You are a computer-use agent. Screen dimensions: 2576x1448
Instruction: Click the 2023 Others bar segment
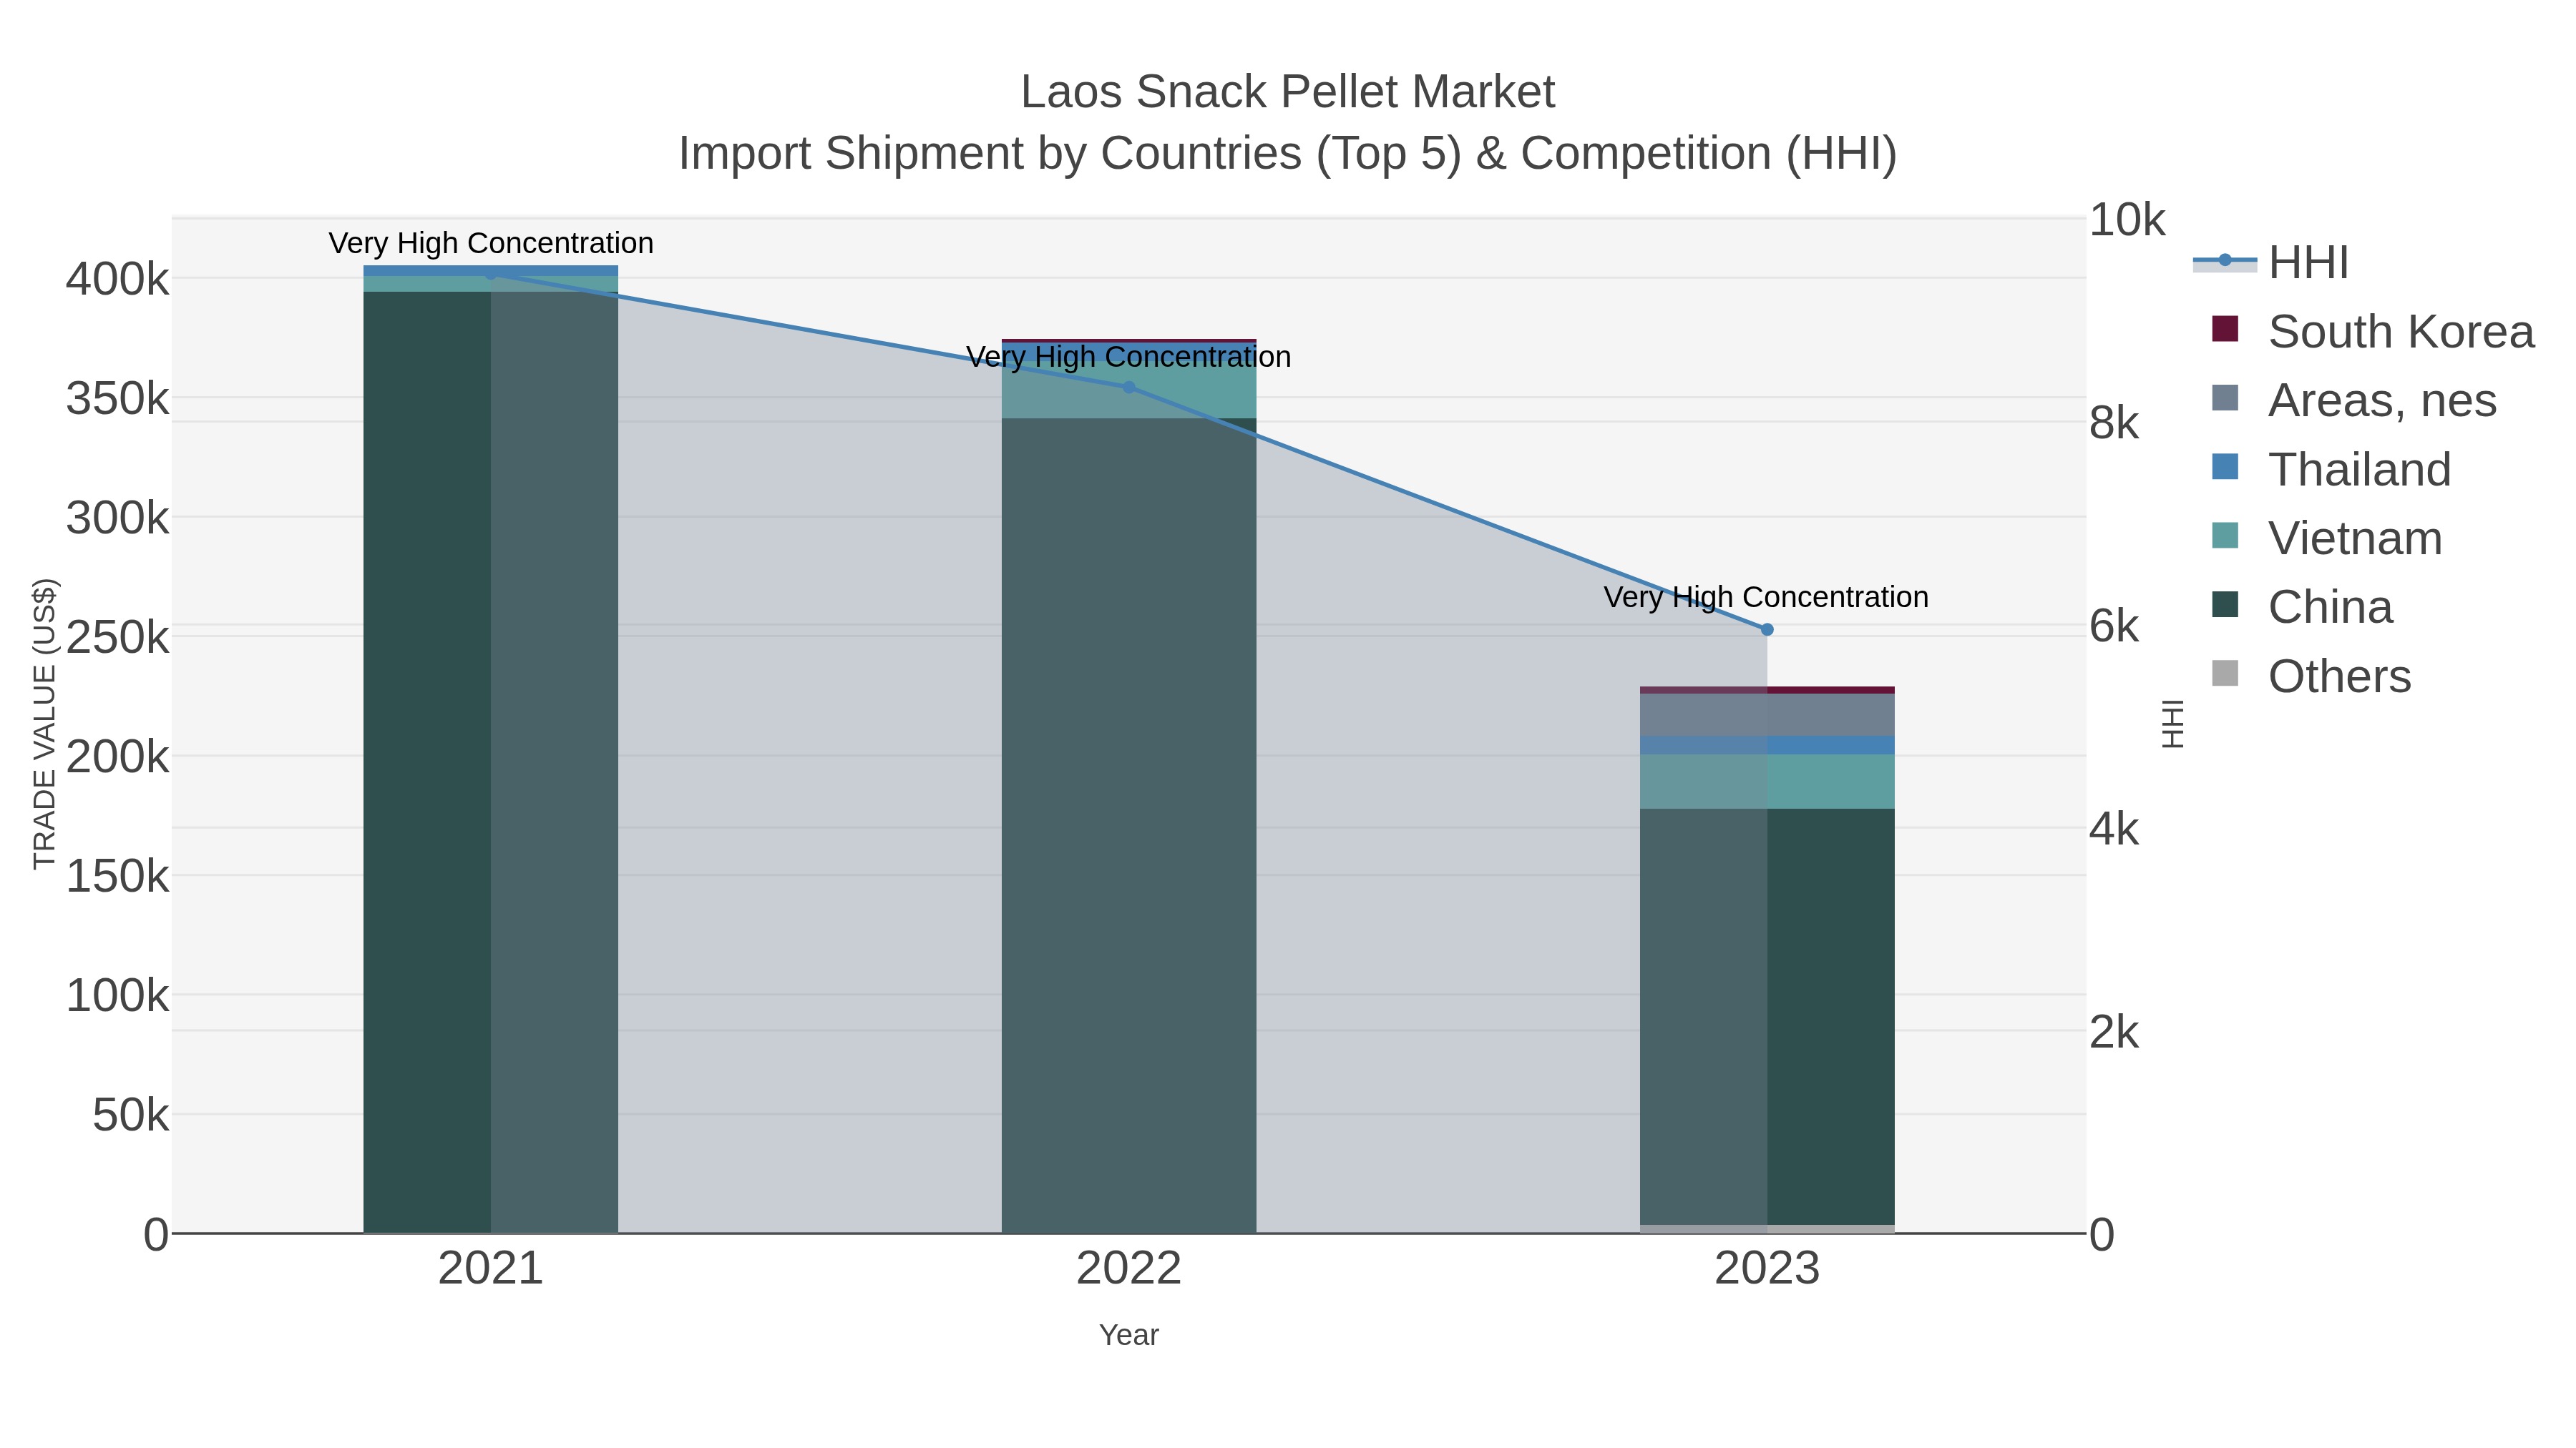[1767, 1229]
